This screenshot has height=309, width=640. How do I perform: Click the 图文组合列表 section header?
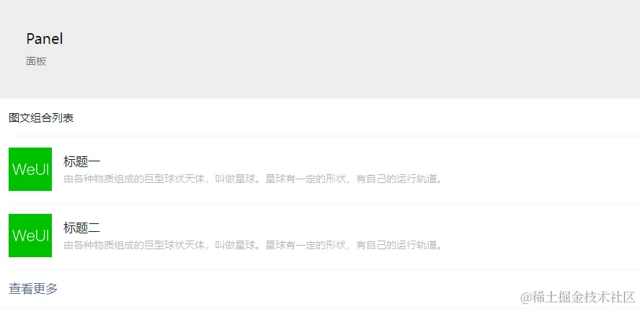coord(41,119)
